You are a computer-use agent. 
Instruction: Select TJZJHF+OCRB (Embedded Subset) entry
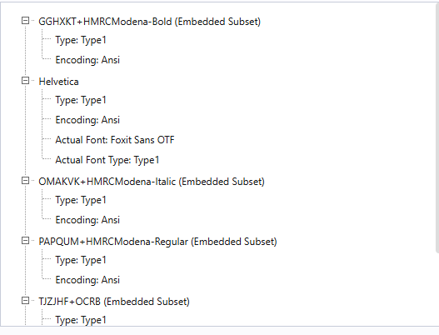click(x=114, y=302)
